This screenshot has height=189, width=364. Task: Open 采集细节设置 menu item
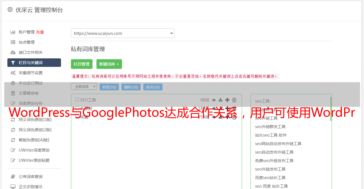31,73
